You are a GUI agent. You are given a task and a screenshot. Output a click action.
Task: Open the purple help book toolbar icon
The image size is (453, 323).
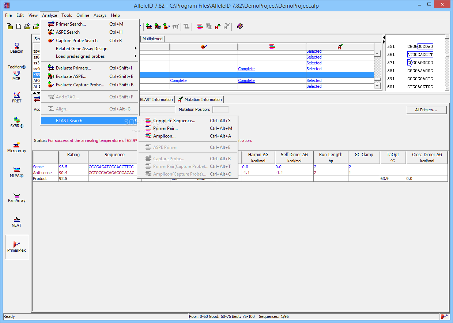[x=239, y=26]
